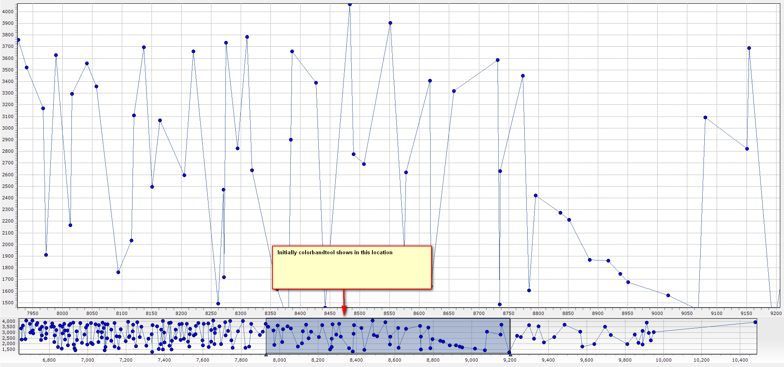Click the overview x-axis label 10,400
This screenshot has height=367, width=784.
(740, 360)
